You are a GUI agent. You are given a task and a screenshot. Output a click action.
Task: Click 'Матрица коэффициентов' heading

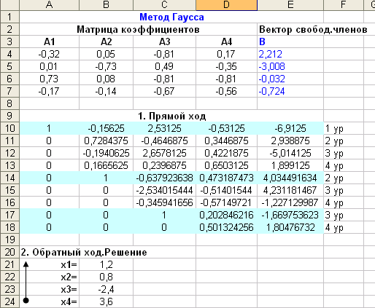pos(138,30)
